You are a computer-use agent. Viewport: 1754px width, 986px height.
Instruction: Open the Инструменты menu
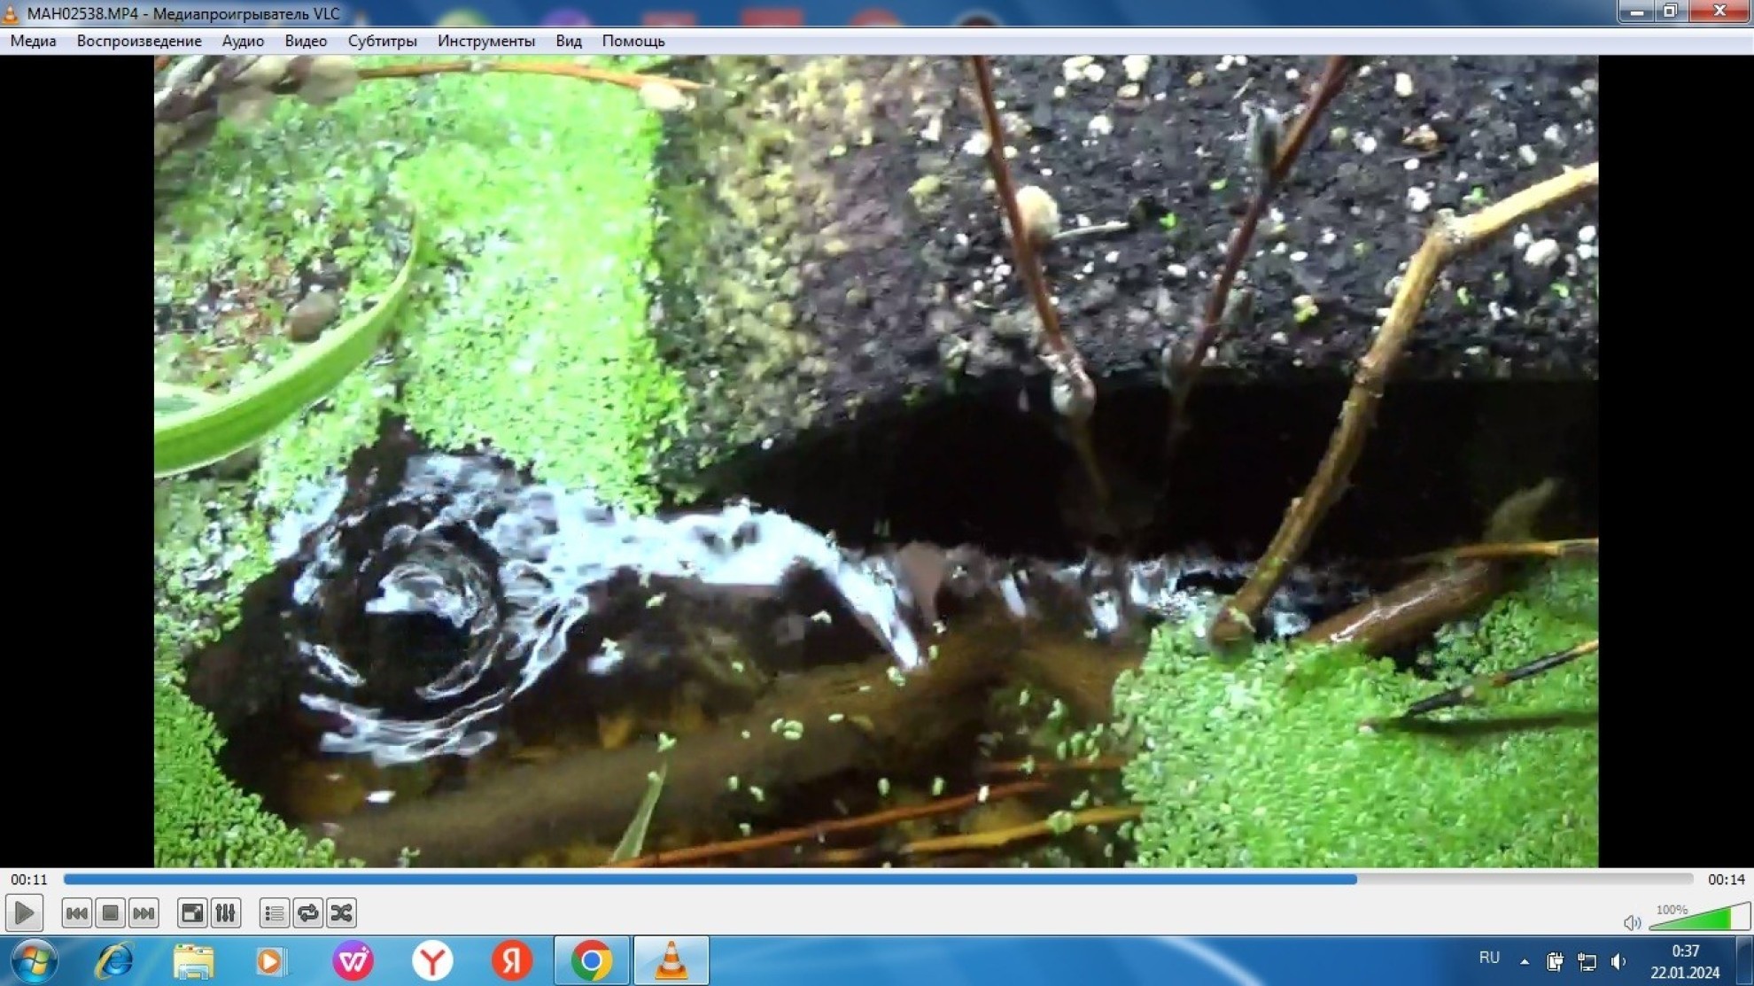(486, 41)
